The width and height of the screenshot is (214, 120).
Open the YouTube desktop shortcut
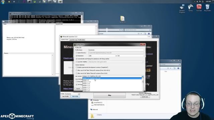pyautogui.click(x=199, y=8)
